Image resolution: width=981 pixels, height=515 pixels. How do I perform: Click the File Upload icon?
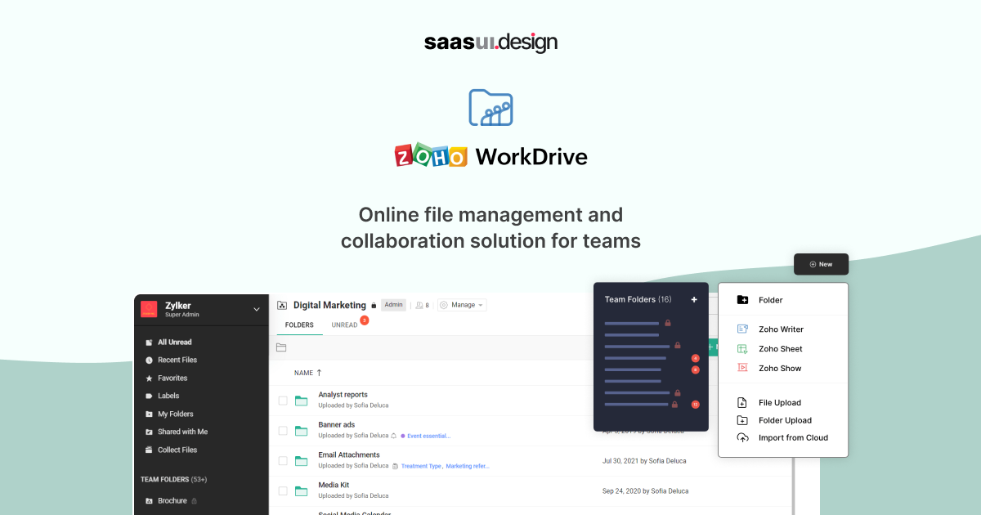(x=742, y=402)
